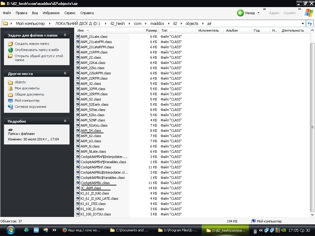
Task: Click the 'Ссылки' links toolbar label
Action: click(289, 13)
